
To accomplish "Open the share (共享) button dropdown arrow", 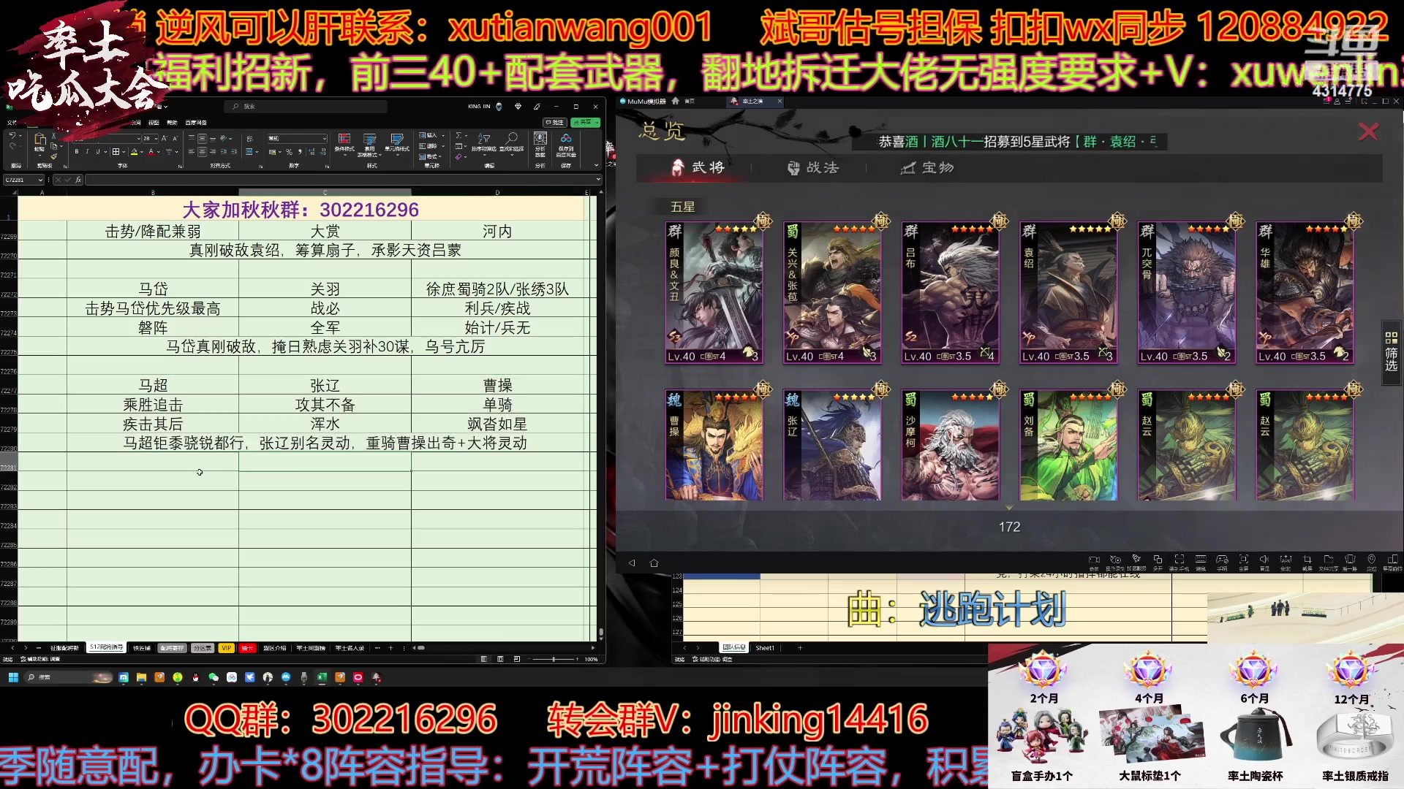I will coord(597,123).
